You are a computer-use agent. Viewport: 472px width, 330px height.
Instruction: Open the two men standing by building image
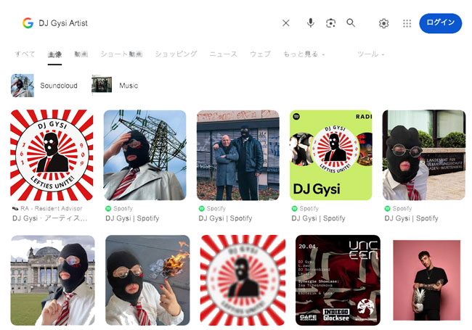(237, 155)
